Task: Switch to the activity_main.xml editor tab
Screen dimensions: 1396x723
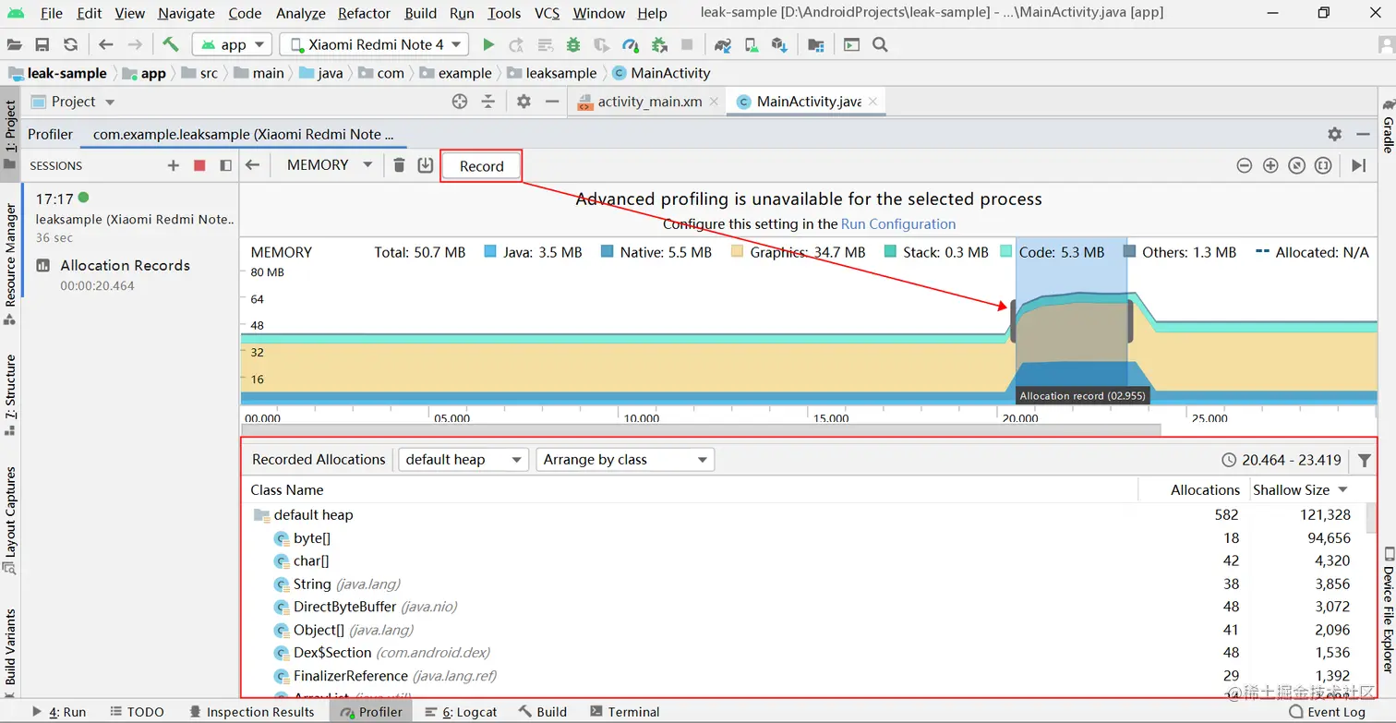Action: (649, 102)
